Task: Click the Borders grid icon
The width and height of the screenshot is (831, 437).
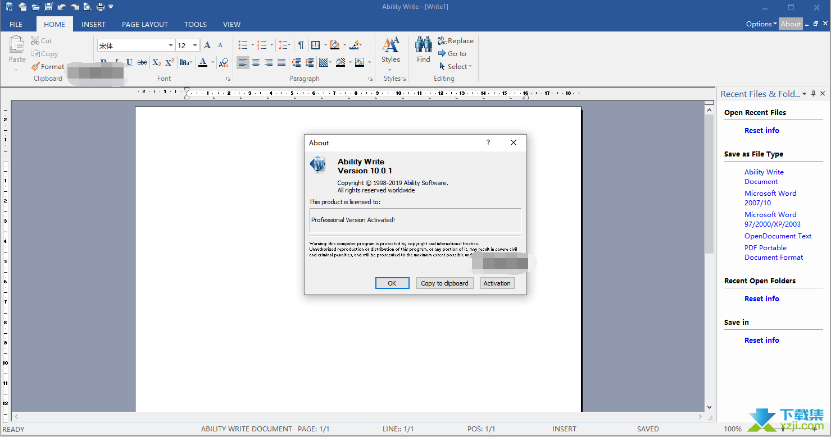Action: coord(316,45)
